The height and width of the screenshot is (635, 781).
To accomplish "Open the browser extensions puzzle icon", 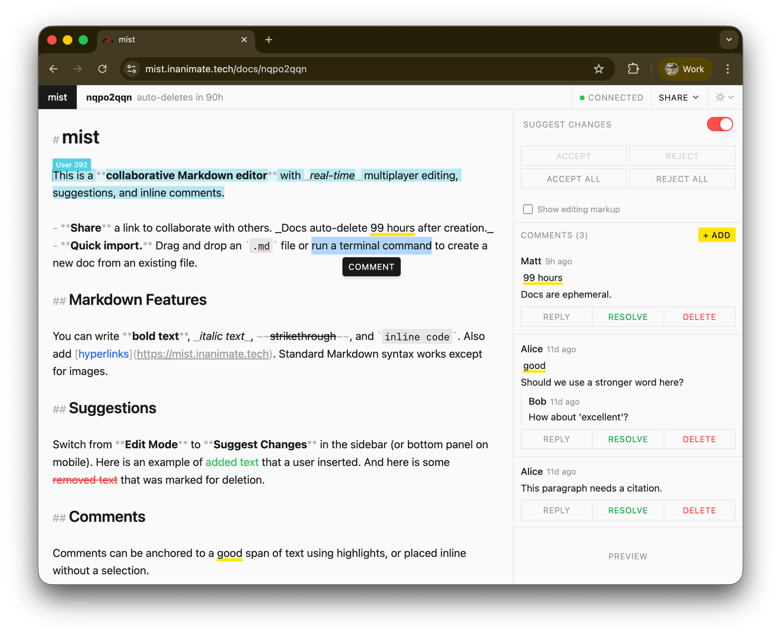I will coord(633,69).
